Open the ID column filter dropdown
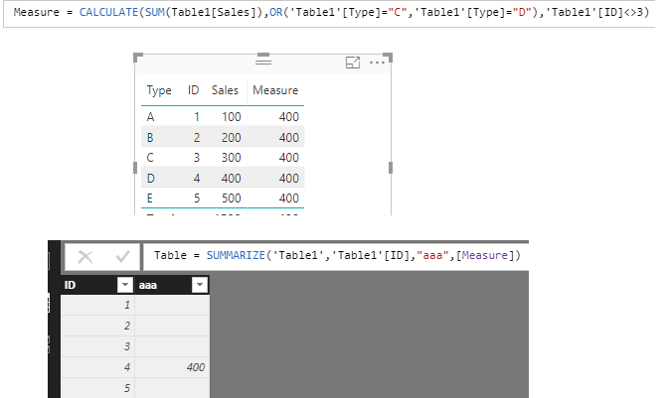The image size is (666, 398). coord(125,285)
